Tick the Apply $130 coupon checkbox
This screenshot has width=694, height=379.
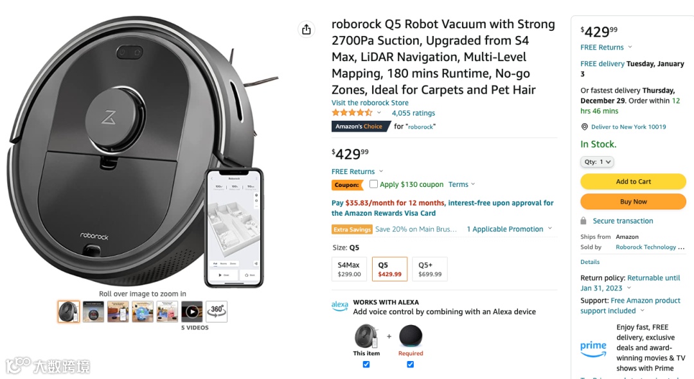[x=373, y=184]
